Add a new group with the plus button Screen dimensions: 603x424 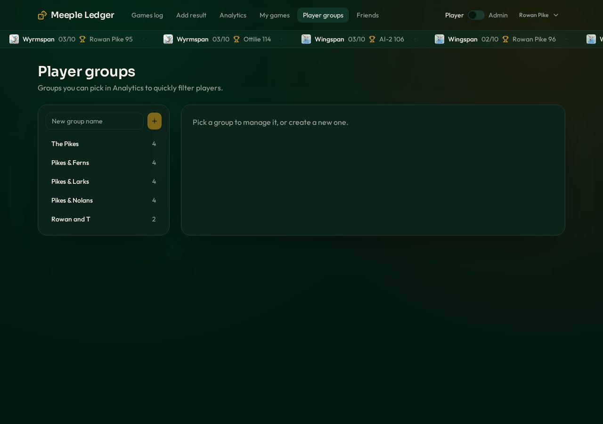(x=155, y=121)
